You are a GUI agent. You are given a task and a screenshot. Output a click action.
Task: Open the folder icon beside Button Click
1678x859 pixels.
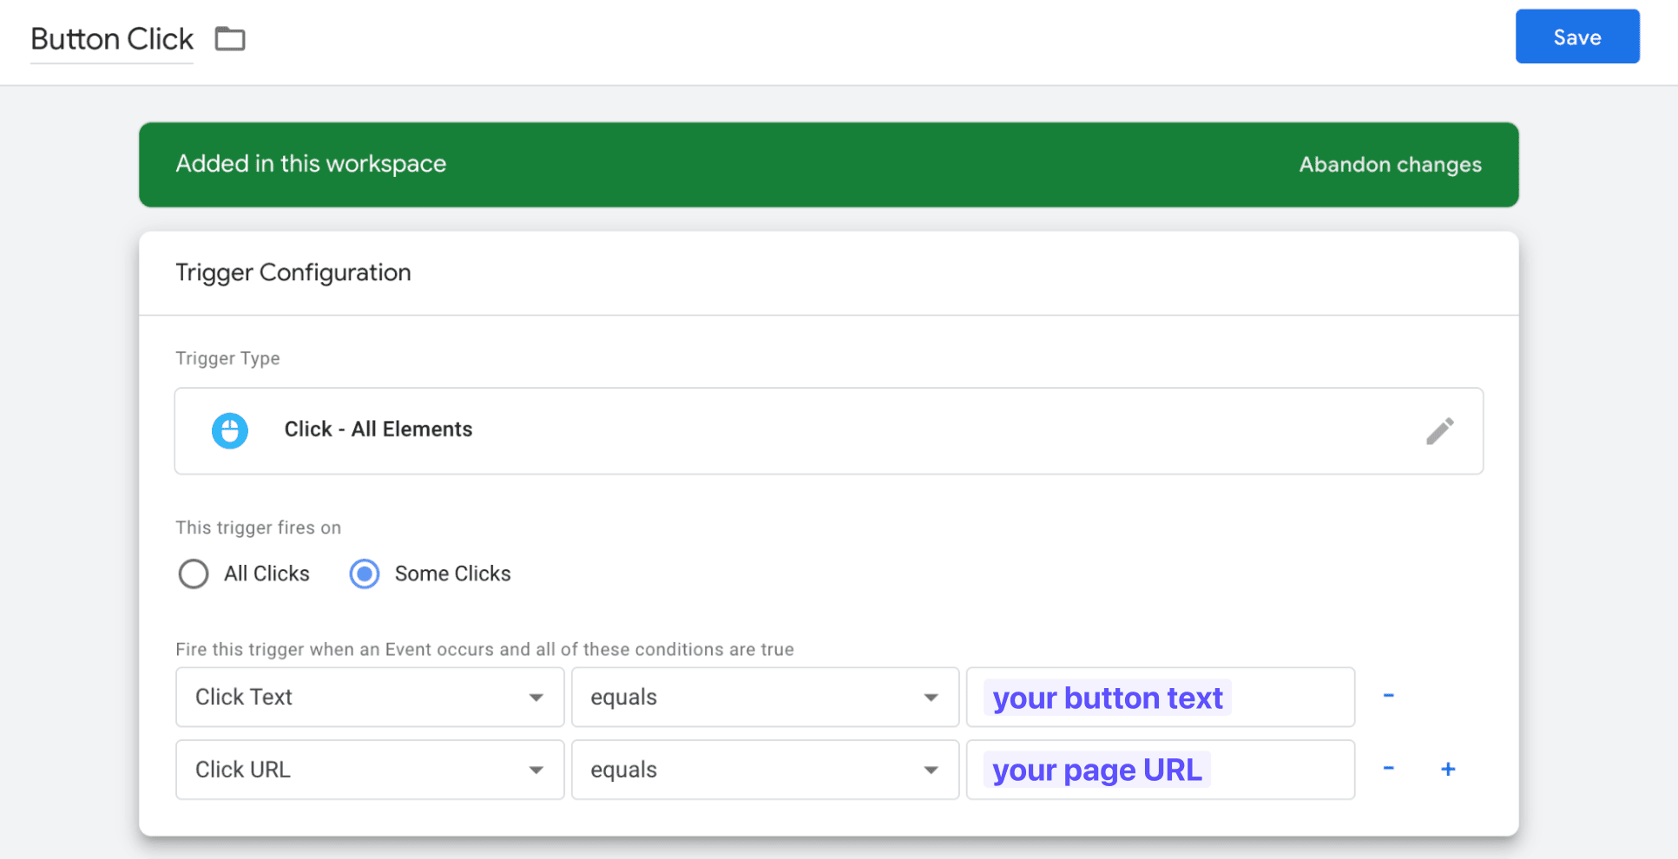(229, 39)
